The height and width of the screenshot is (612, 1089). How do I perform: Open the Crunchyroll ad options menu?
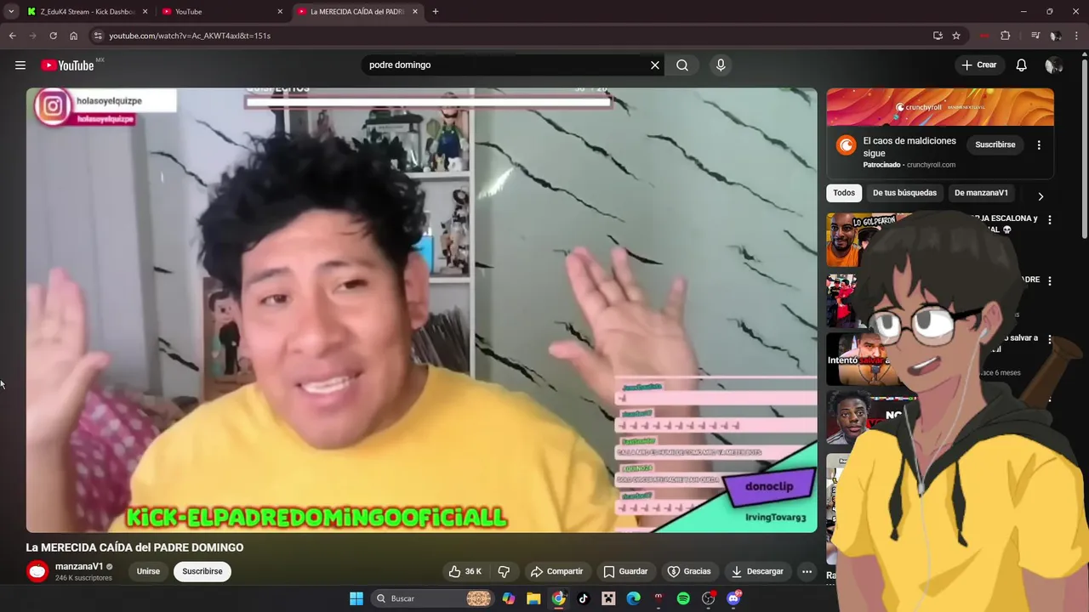tap(1039, 145)
